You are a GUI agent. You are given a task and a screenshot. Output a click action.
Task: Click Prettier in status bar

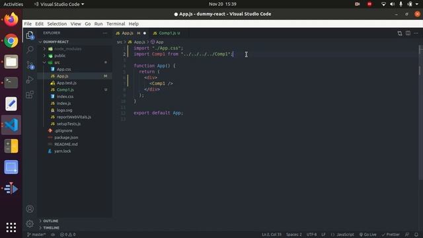[391, 235]
